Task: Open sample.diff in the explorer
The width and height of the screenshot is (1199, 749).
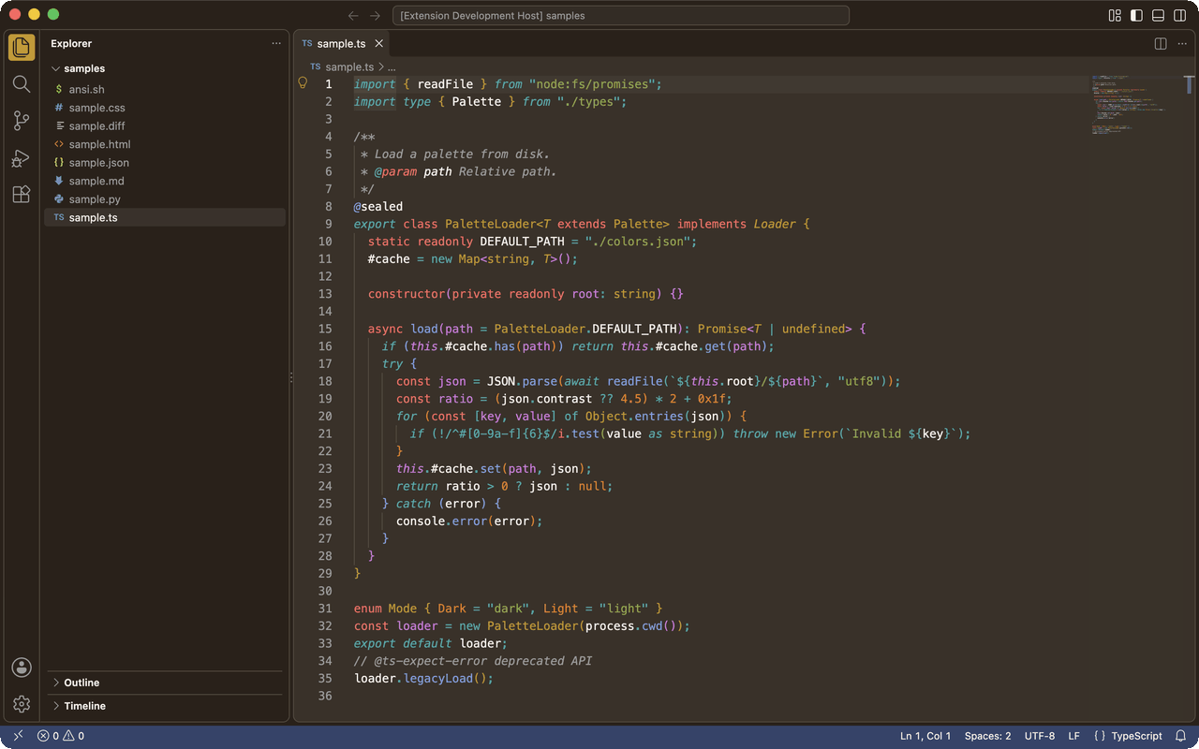Action: pyautogui.click(x=165, y=126)
